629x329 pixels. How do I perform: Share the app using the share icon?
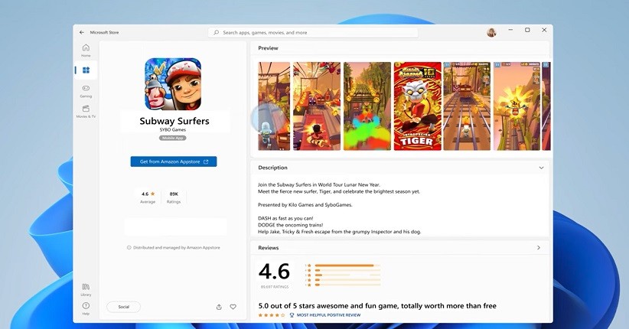tap(219, 307)
